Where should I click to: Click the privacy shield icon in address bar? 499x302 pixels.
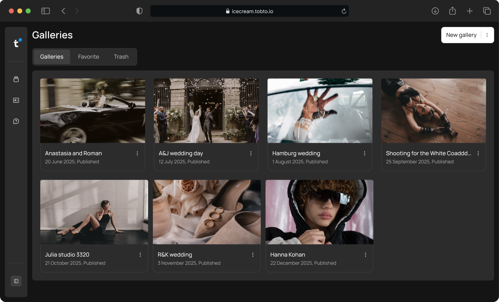(x=139, y=11)
